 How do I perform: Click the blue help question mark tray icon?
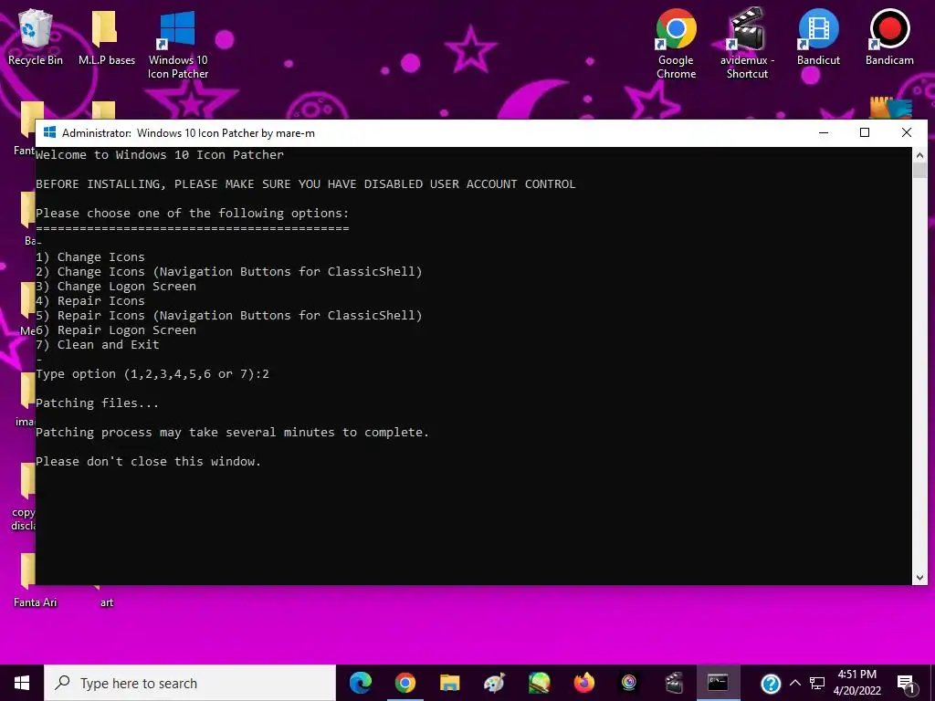coord(771,684)
